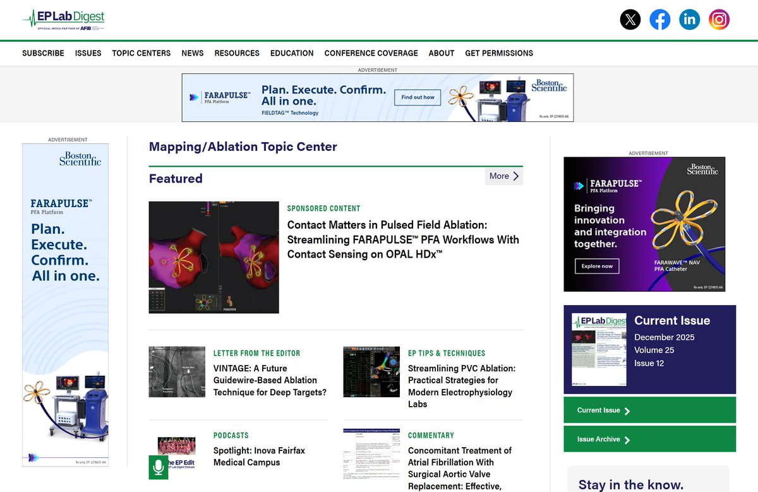
Task: Click the LETTER FROM THE EDITOR label
Action: [x=257, y=353]
